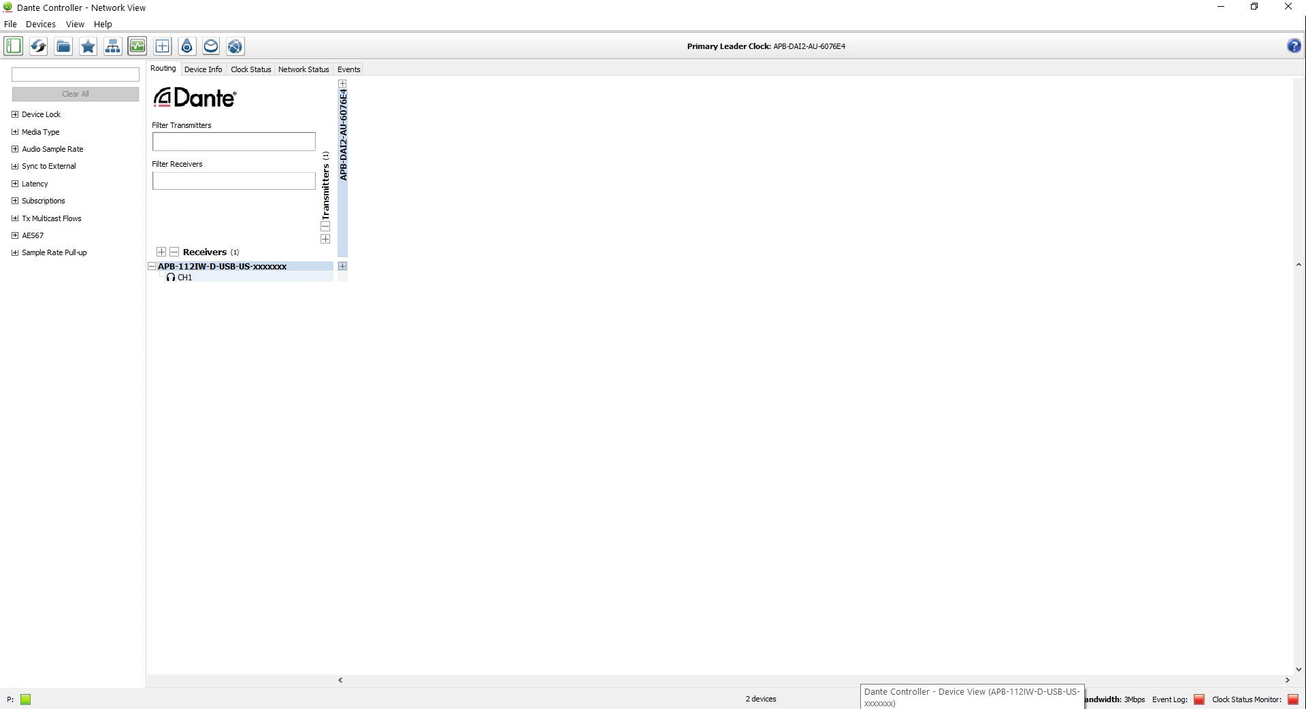Image resolution: width=1306 pixels, height=709 pixels.
Task: Click the red Clock Status Monitor indicator
Action: coord(1292,699)
